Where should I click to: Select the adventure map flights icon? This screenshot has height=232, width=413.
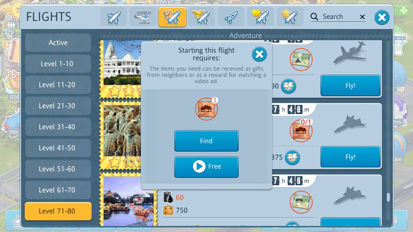coord(172,17)
